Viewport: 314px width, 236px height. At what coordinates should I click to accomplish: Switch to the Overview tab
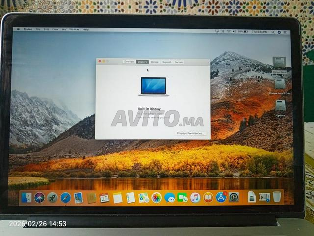(129, 62)
